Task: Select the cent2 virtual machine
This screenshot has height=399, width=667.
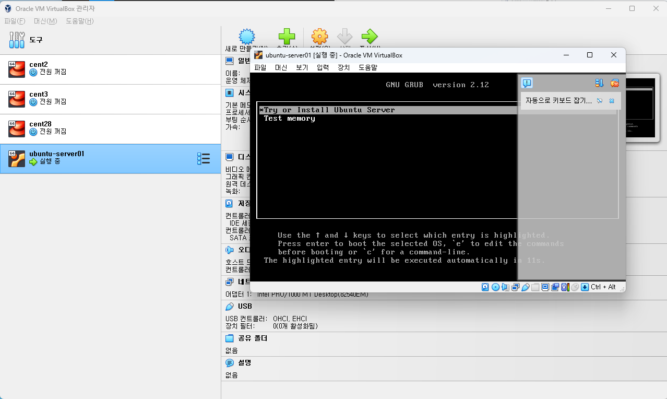Action: (x=110, y=69)
